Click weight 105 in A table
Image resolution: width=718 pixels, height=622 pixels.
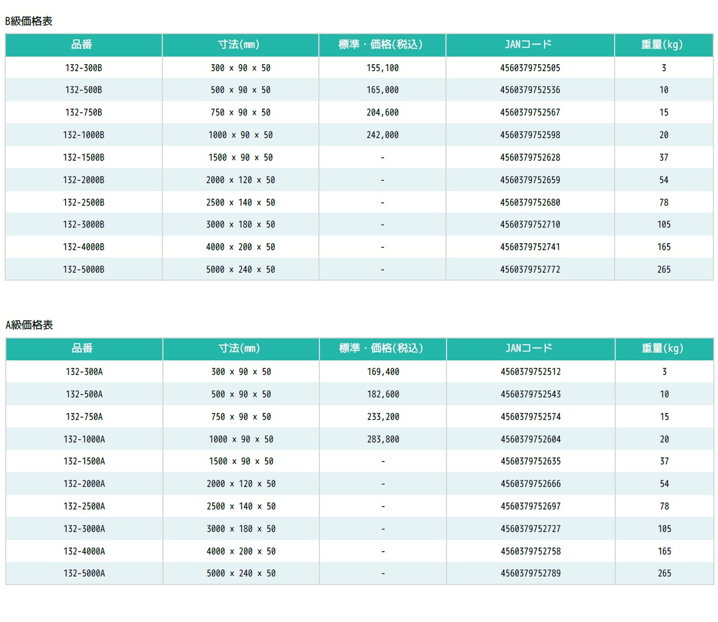point(664,529)
